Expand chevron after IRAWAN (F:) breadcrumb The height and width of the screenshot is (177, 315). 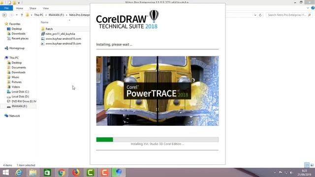(x=66, y=15)
